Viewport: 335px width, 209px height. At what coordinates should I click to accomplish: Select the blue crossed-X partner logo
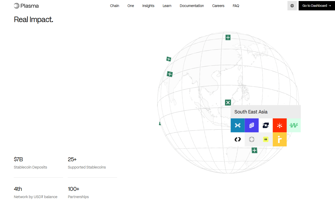pyautogui.click(x=238, y=125)
